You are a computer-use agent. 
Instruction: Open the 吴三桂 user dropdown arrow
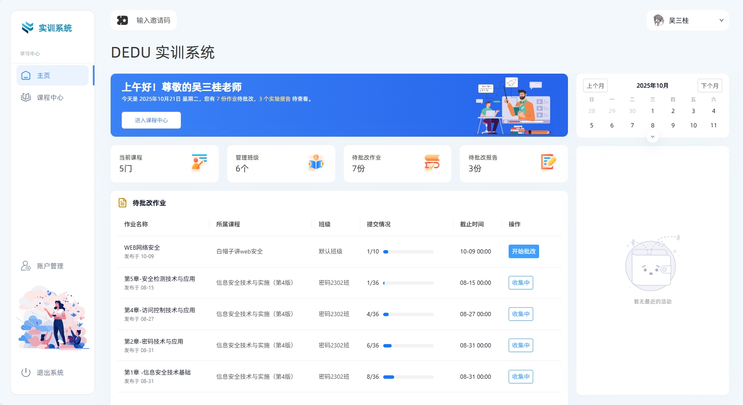click(721, 20)
